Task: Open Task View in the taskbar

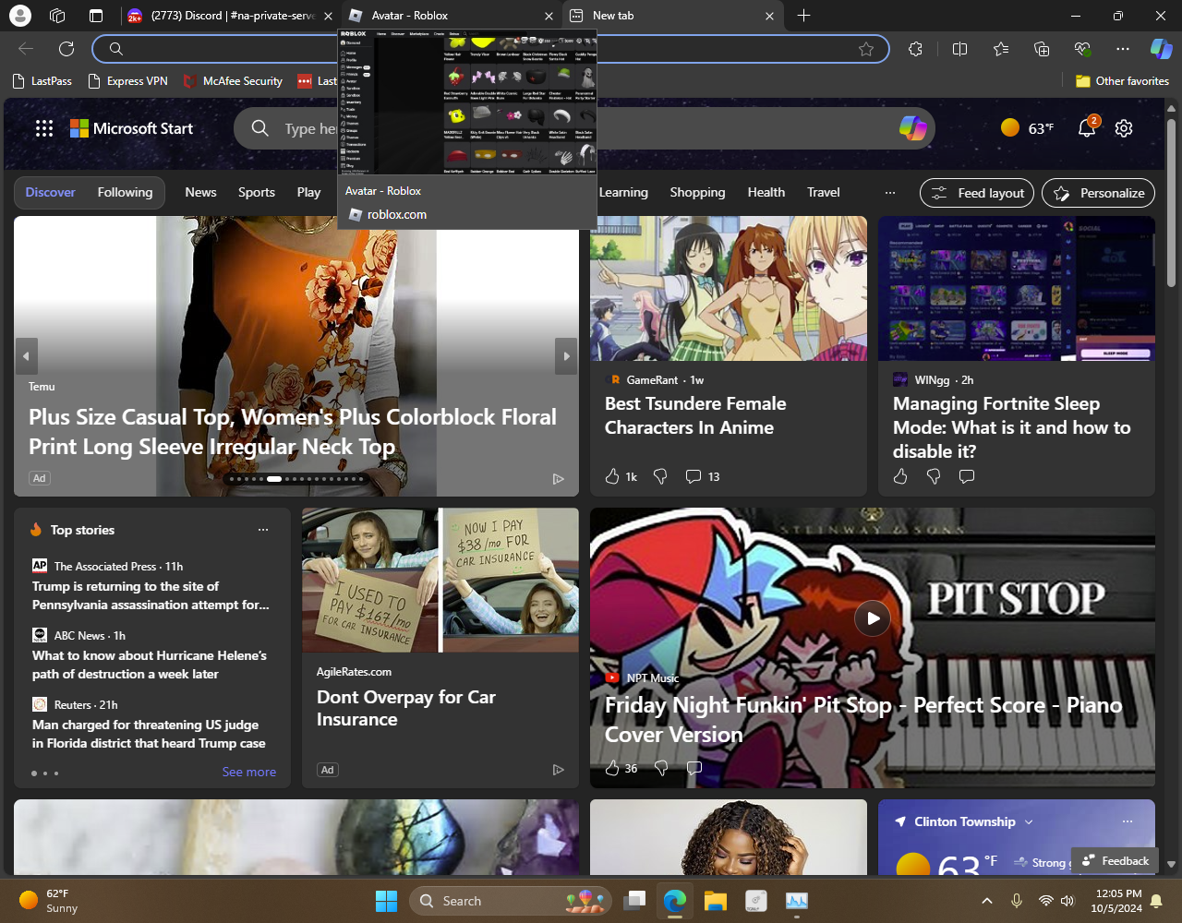Action: click(634, 901)
